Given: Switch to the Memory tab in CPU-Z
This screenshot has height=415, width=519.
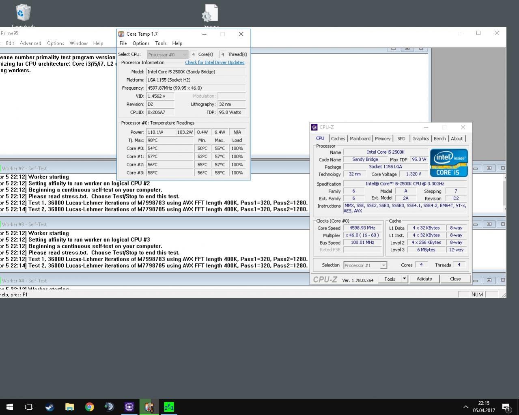Looking at the screenshot, I should click(383, 139).
